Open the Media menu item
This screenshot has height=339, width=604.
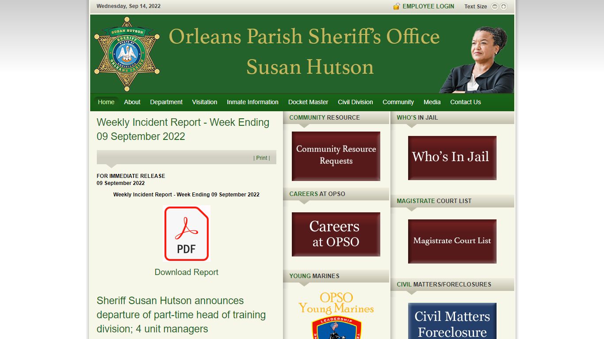pos(432,102)
